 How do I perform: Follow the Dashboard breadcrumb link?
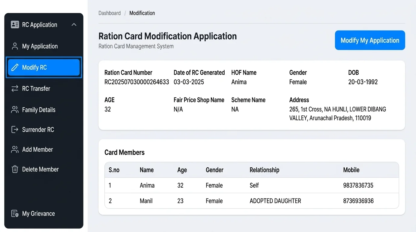(x=109, y=13)
